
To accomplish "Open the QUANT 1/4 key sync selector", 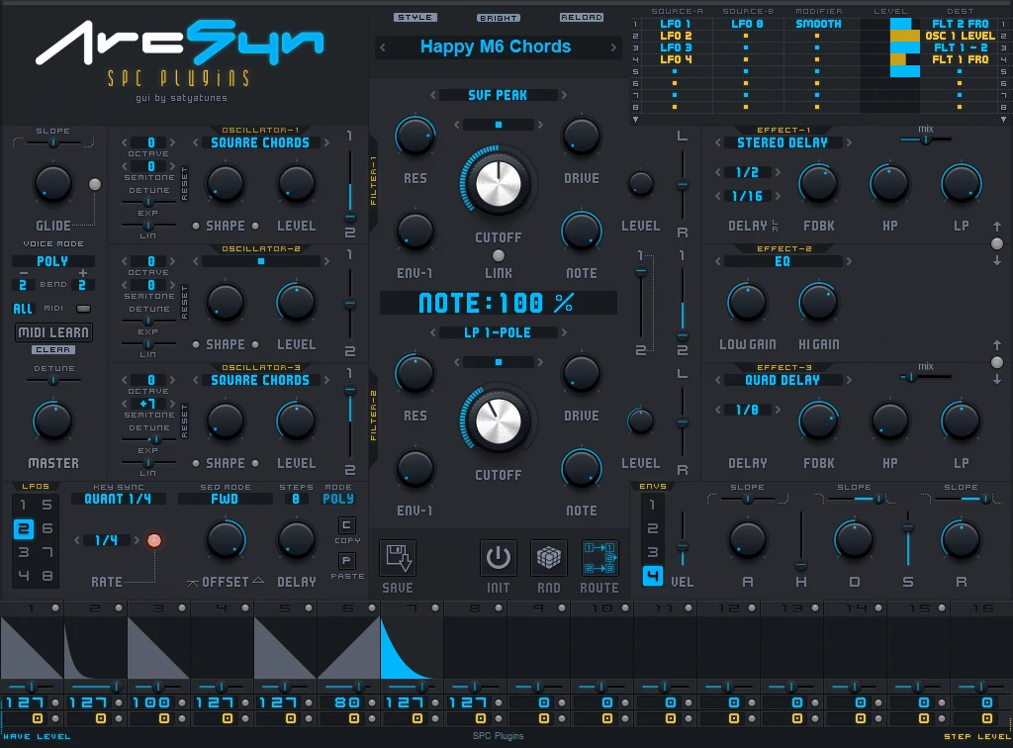I will click(119, 499).
